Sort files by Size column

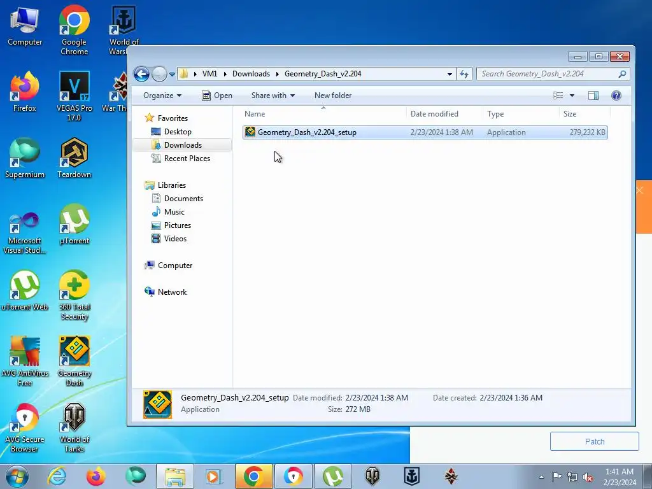(585, 113)
